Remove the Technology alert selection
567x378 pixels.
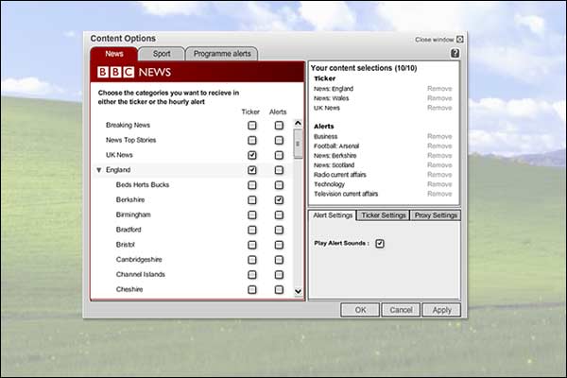[439, 184]
